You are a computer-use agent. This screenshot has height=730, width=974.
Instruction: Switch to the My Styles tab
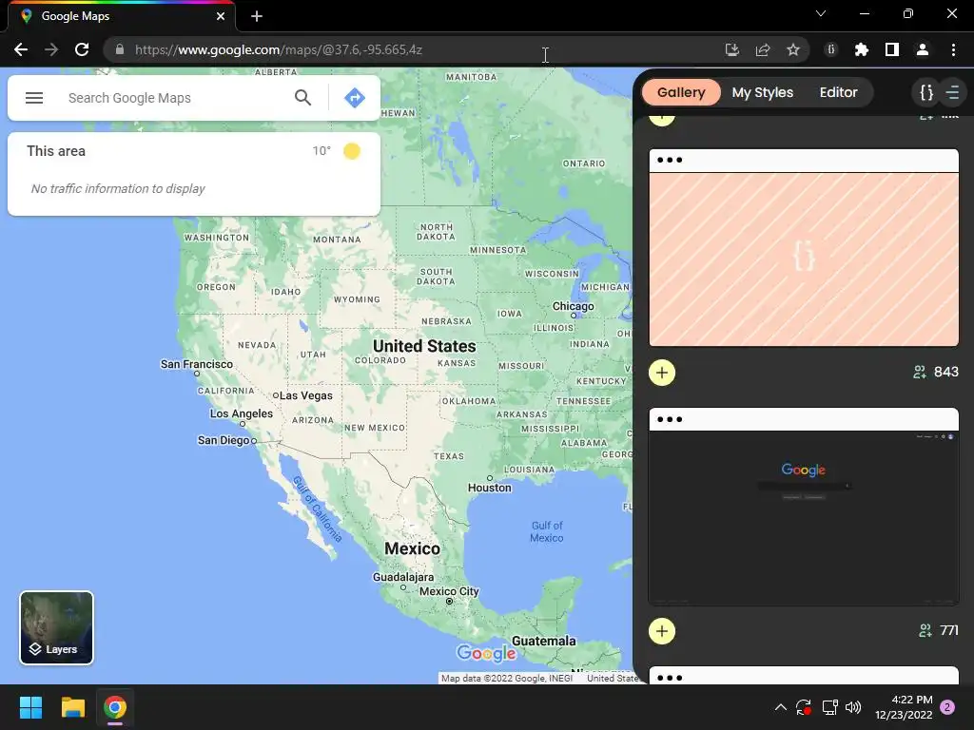point(762,92)
